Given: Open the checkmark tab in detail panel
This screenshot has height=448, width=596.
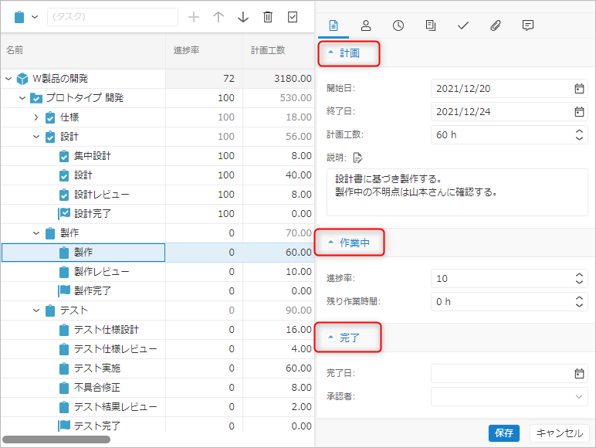Looking at the screenshot, I should coord(463,25).
